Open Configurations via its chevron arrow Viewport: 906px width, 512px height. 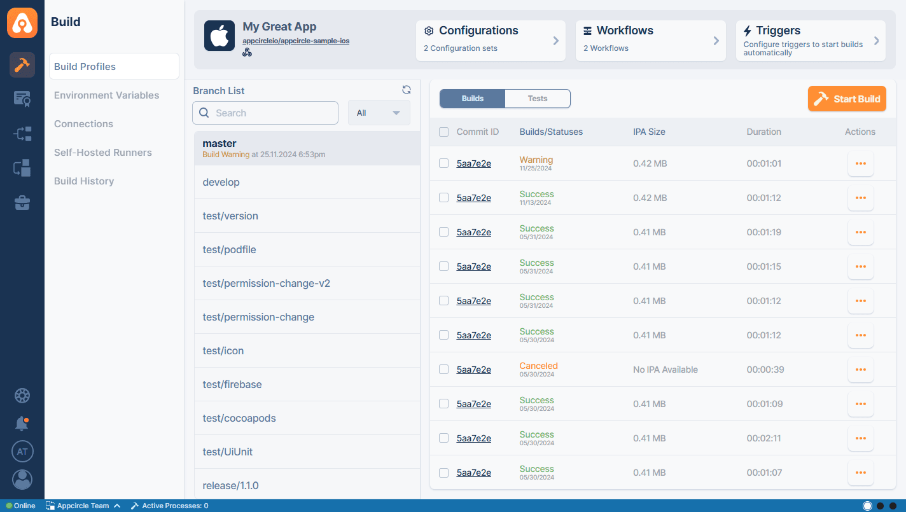pyautogui.click(x=555, y=41)
